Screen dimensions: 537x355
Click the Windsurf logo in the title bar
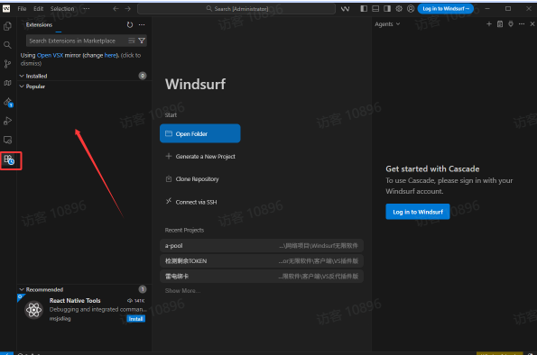click(6, 8)
